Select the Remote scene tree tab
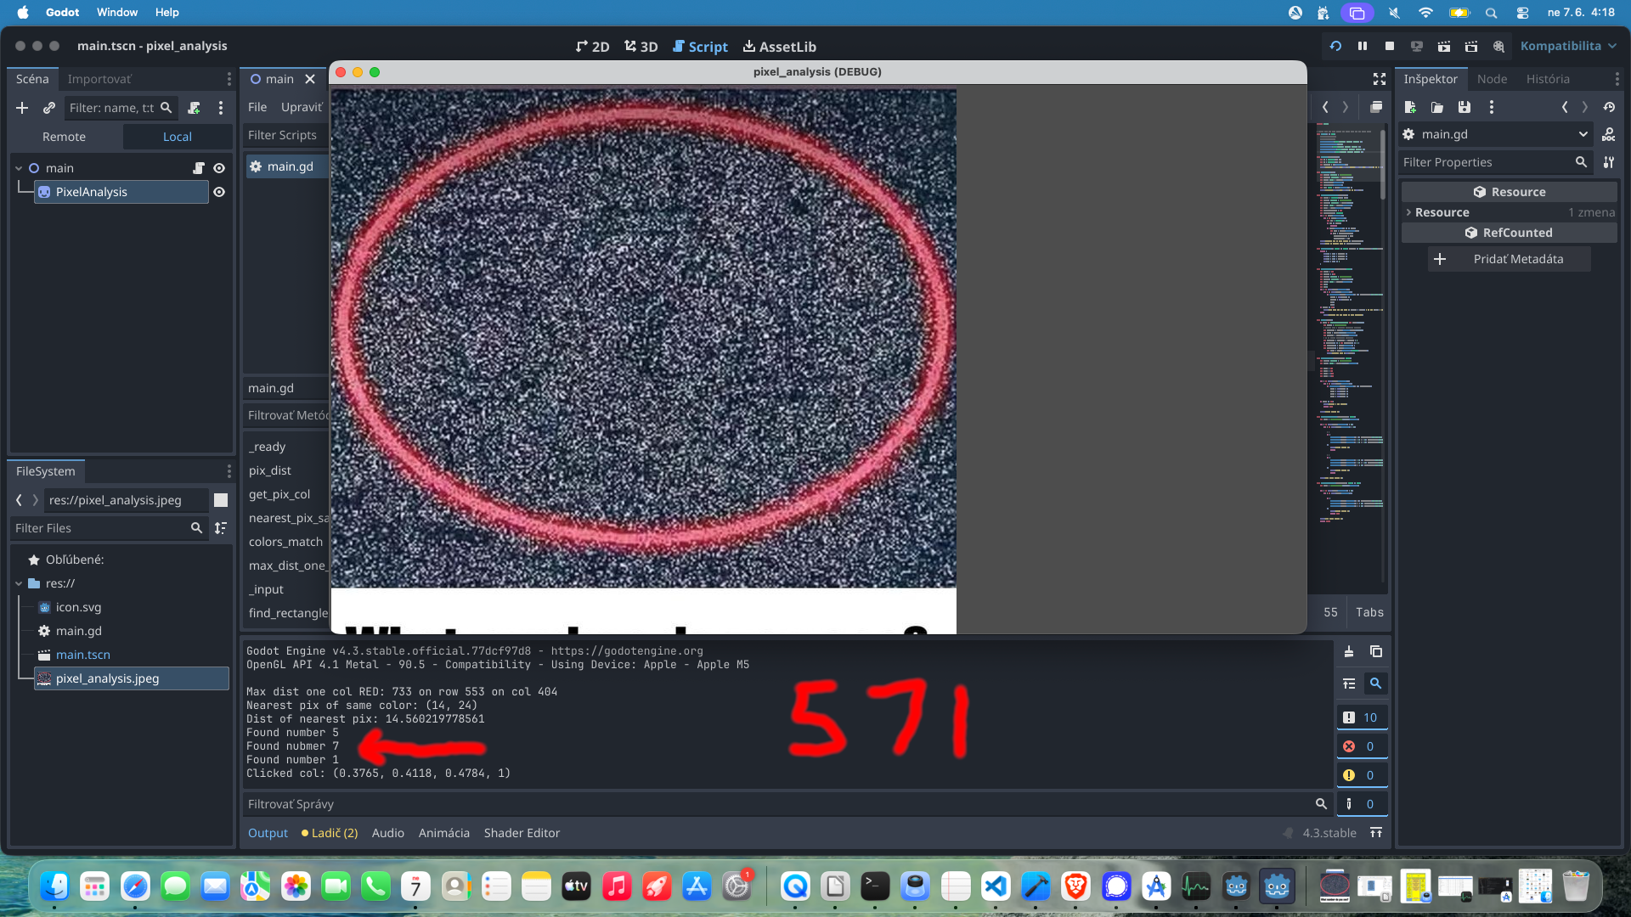 coord(65,137)
